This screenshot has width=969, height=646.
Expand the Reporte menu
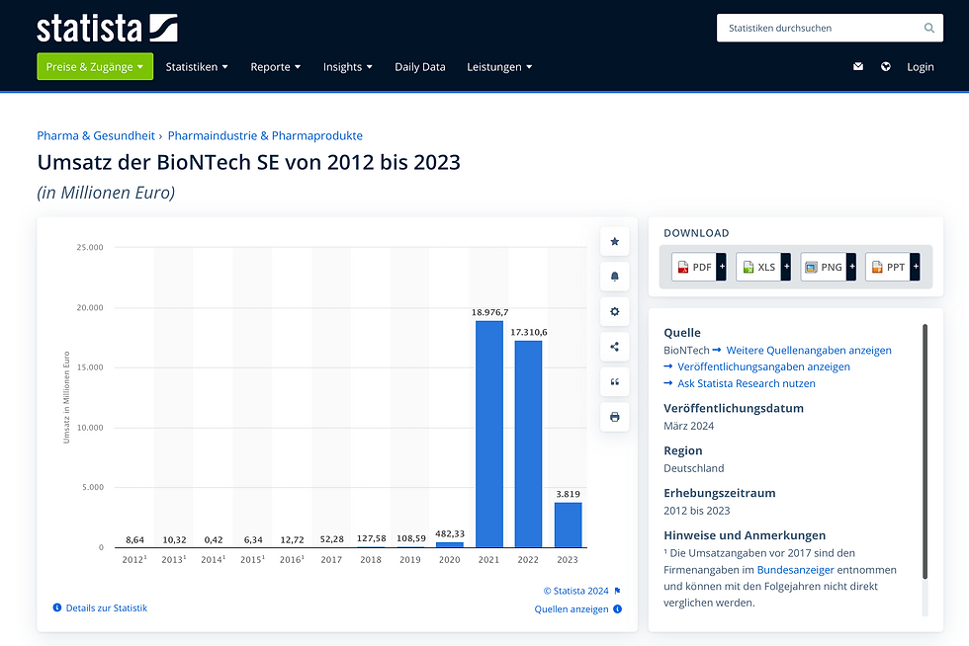275,67
